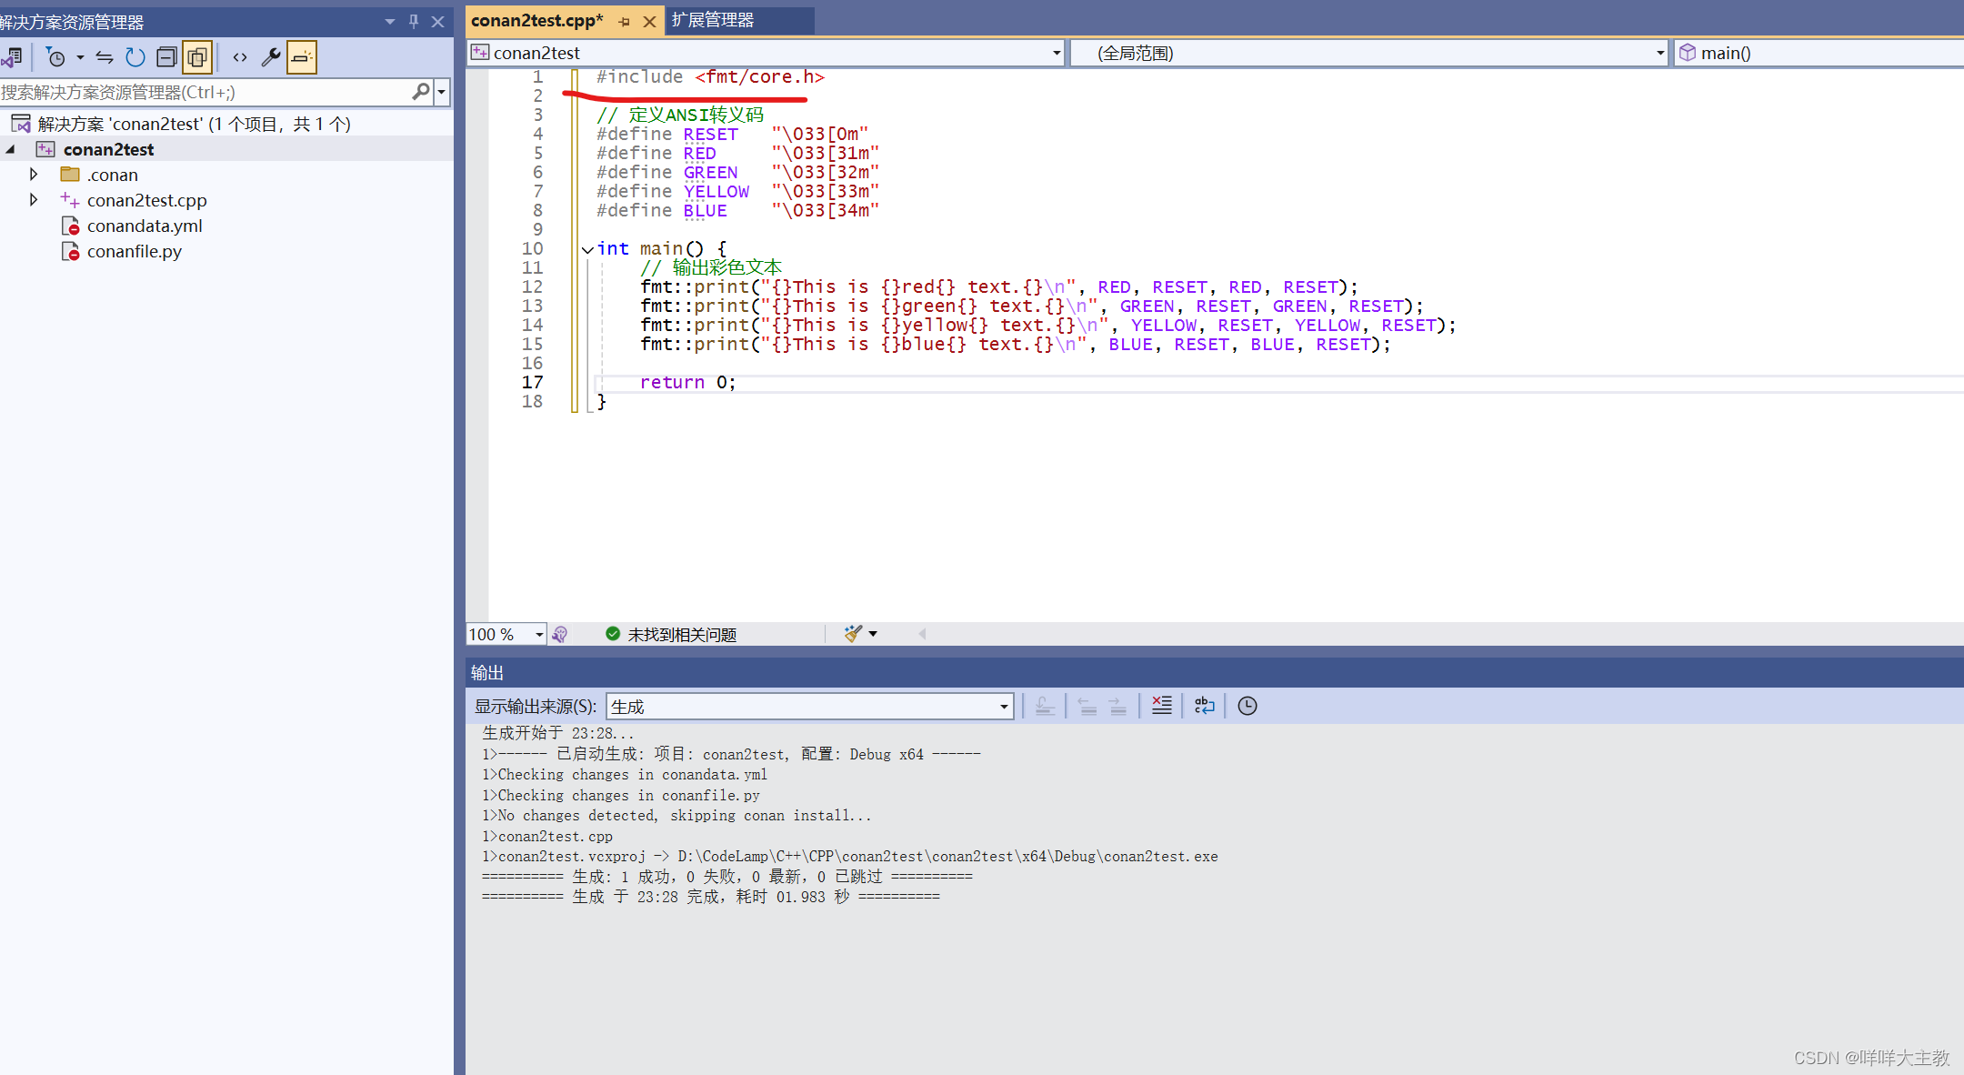Open pending changes filter clock icon

[55, 57]
